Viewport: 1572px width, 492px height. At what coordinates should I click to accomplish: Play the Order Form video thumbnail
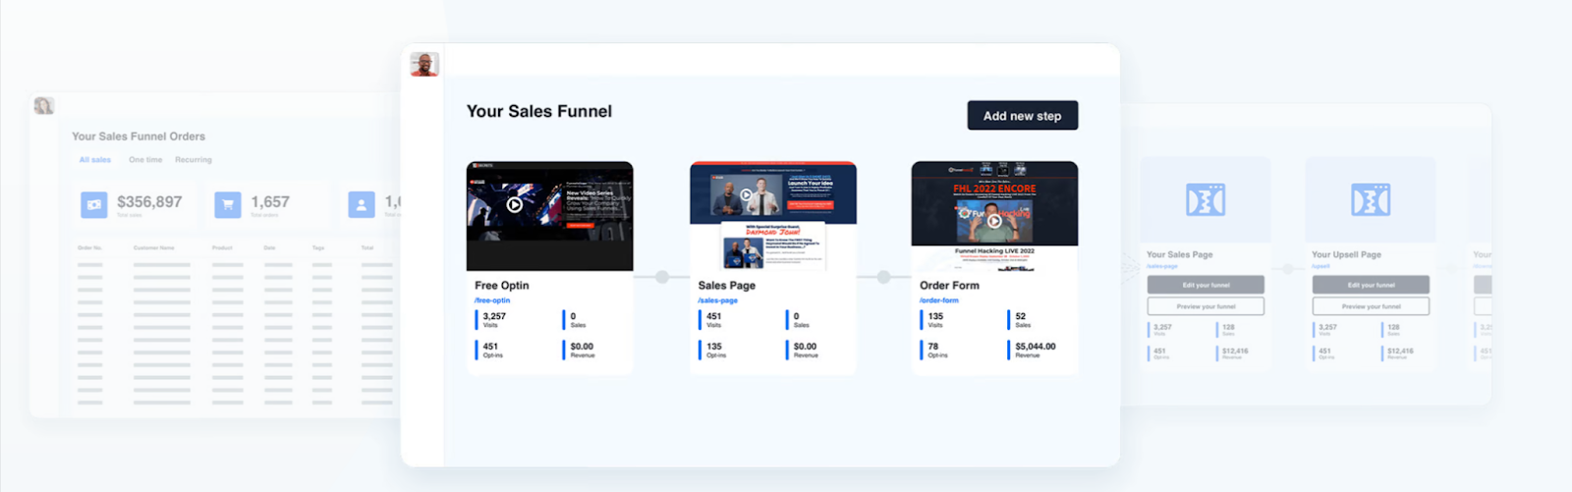pyautogui.click(x=994, y=221)
